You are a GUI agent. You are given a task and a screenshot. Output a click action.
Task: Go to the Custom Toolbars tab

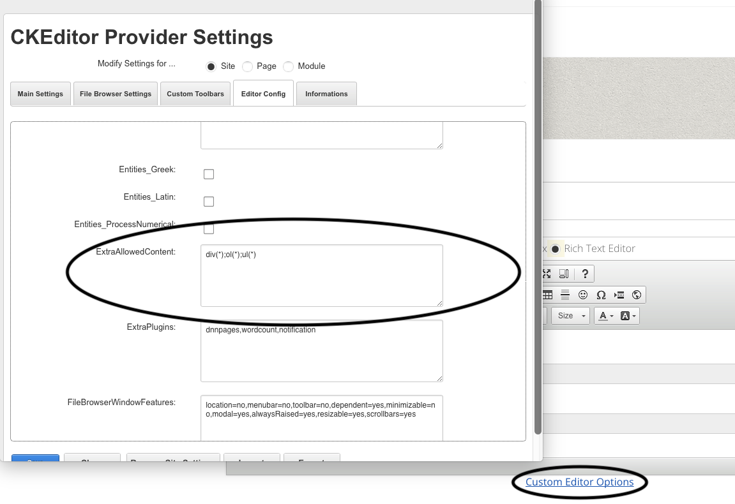pyautogui.click(x=195, y=94)
